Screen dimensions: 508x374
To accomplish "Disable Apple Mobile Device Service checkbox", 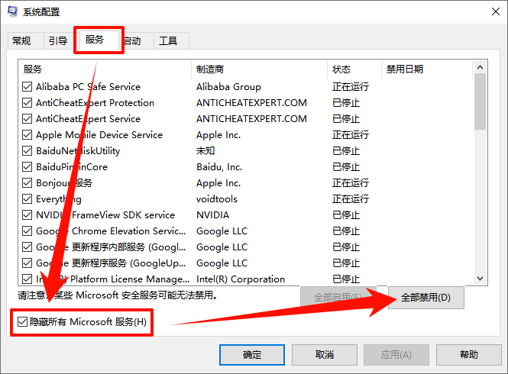I will [x=28, y=134].
